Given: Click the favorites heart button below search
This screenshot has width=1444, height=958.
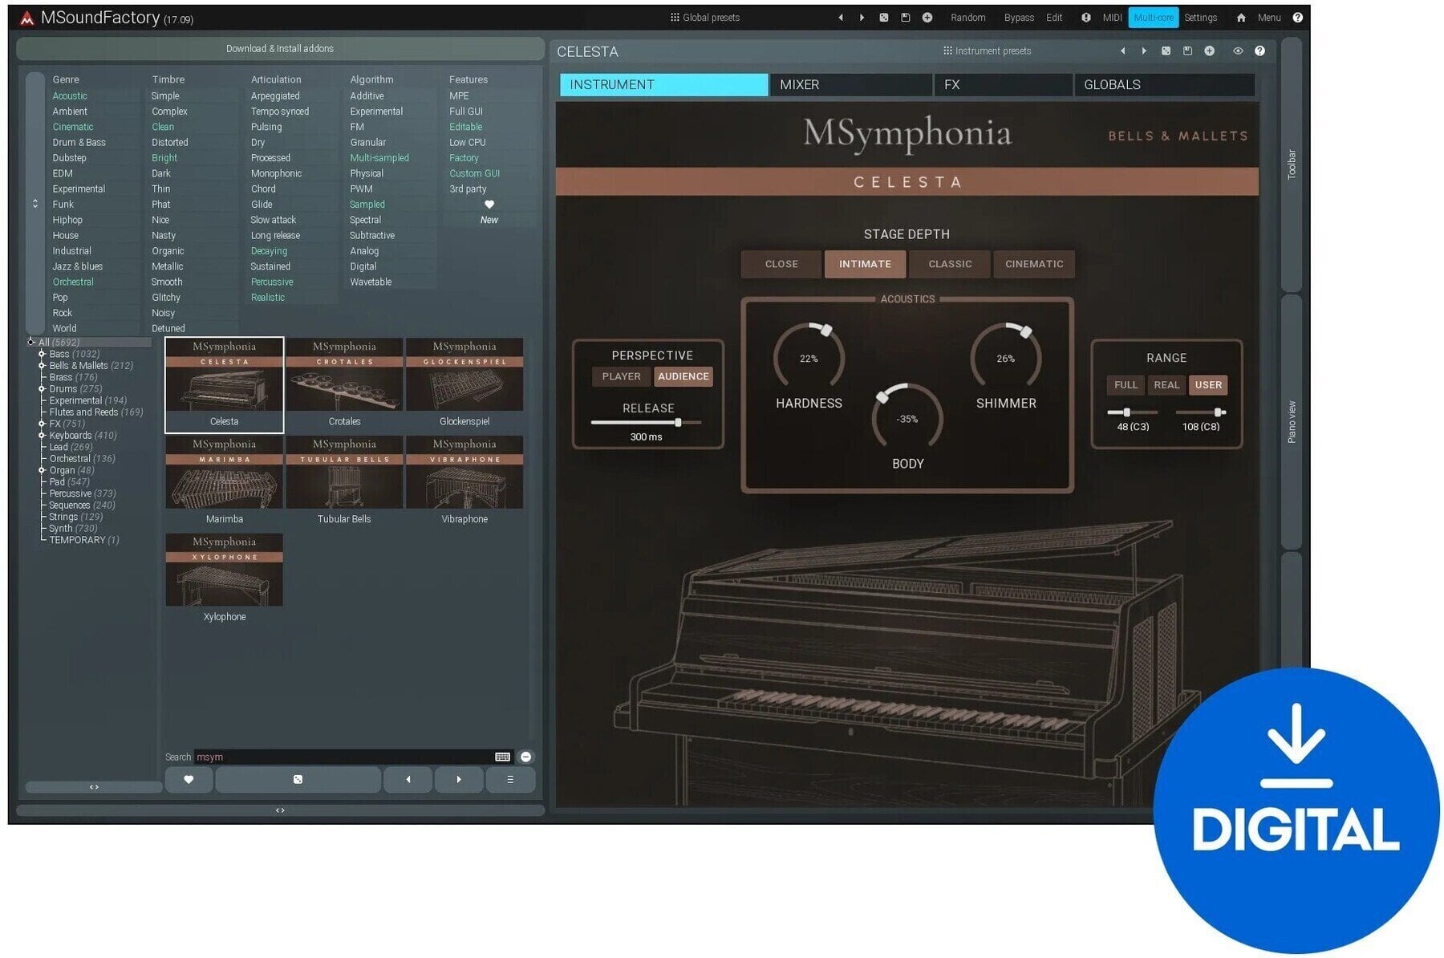Looking at the screenshot, I should coord(189,779).
